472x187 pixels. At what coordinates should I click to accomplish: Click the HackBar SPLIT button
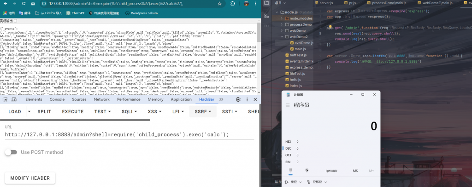tap(44, 111)
